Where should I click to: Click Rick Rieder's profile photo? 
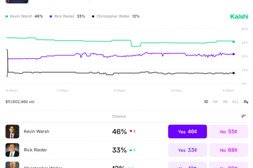coord(12,150)
